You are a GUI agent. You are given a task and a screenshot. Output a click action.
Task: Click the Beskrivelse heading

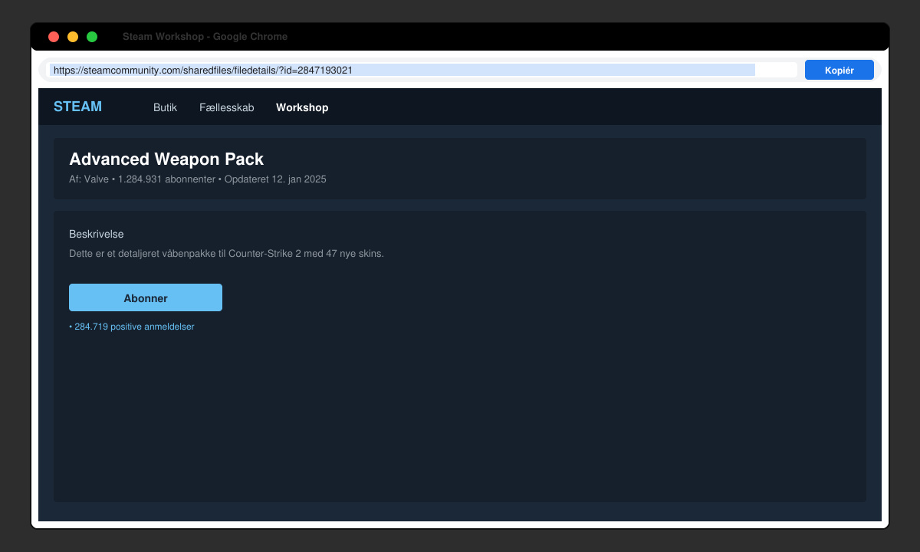(97, 234)
